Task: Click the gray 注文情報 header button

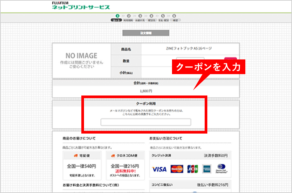Action: tap(146, 33)
